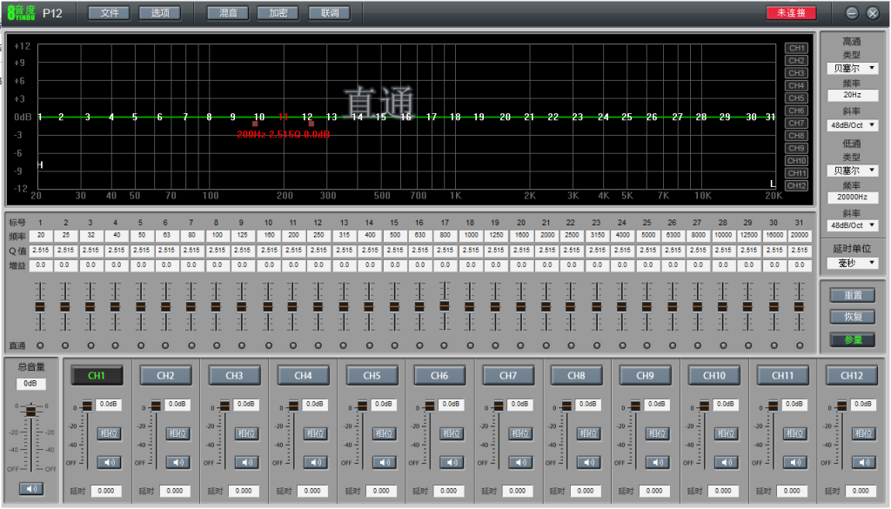Click the EQ gain slider for band 3
Viewport: 891px width, 509px height.
tap(90, 307)
